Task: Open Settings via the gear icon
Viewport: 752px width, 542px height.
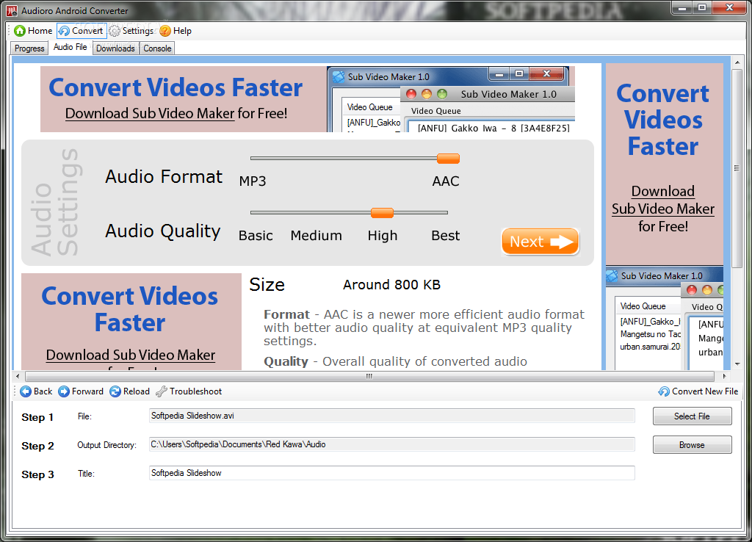Action: pos(115,31)
